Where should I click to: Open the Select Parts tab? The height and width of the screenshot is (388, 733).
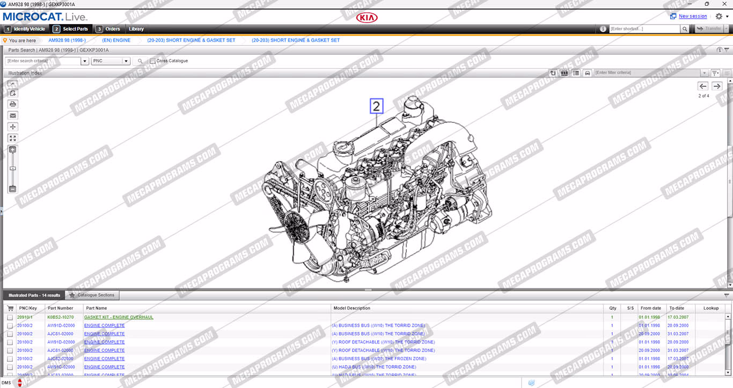coord(71,29)
